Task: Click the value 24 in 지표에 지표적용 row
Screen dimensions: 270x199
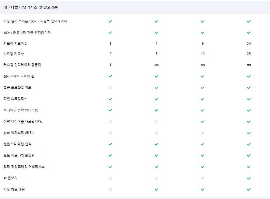Action: pyautogui.click(x=249, y=44)
